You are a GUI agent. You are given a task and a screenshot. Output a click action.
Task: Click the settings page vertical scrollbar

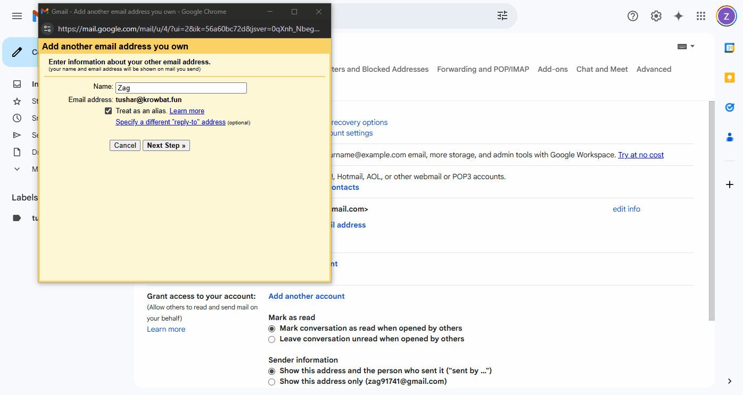pos(712,211)
